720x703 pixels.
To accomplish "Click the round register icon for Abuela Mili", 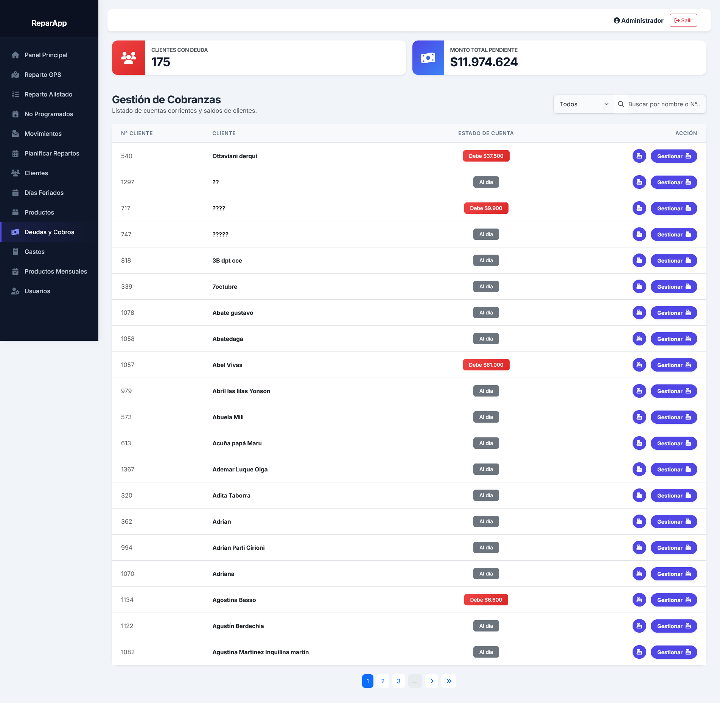I will pos(639,417).
